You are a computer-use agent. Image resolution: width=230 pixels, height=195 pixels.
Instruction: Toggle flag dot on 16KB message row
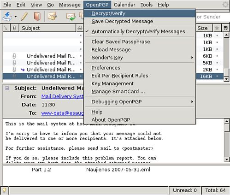click(x=217, y=77)
